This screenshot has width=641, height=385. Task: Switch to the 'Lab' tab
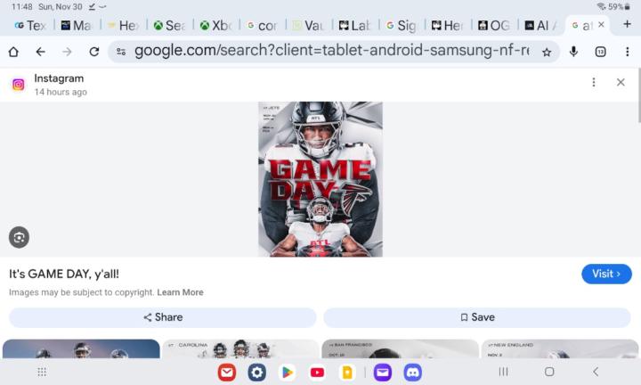(x=354, y=25)
